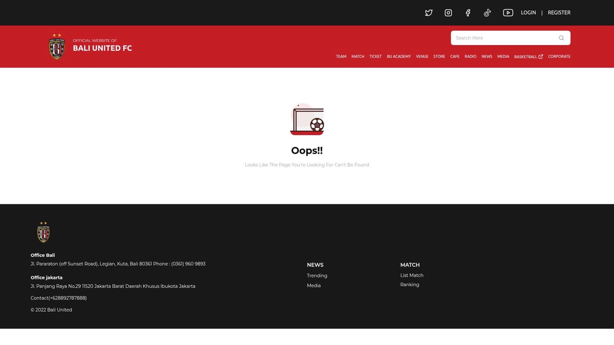Click the search magnifier icon
The width and height of the screenshot is (614, 345).
[x=561, y=38]
